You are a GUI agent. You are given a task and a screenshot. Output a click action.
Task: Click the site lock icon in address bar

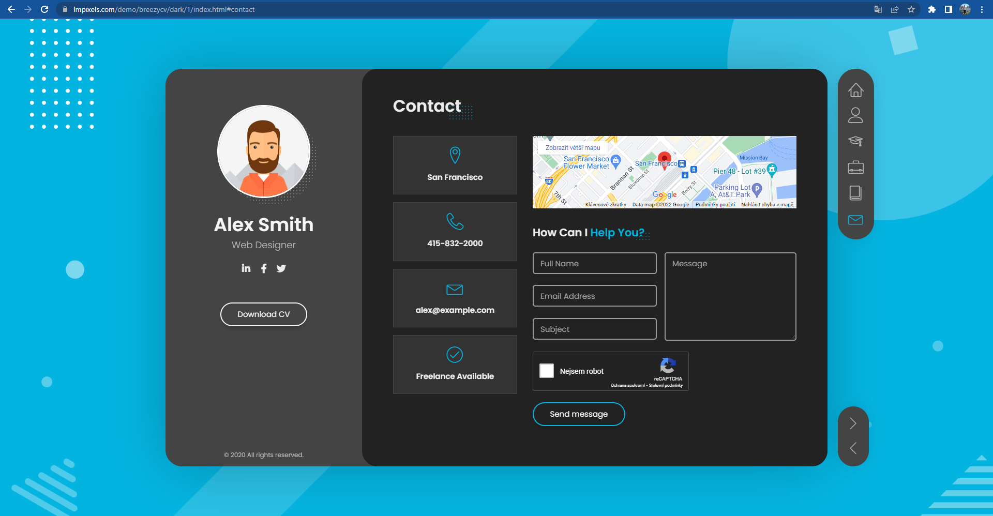point(65,9)
